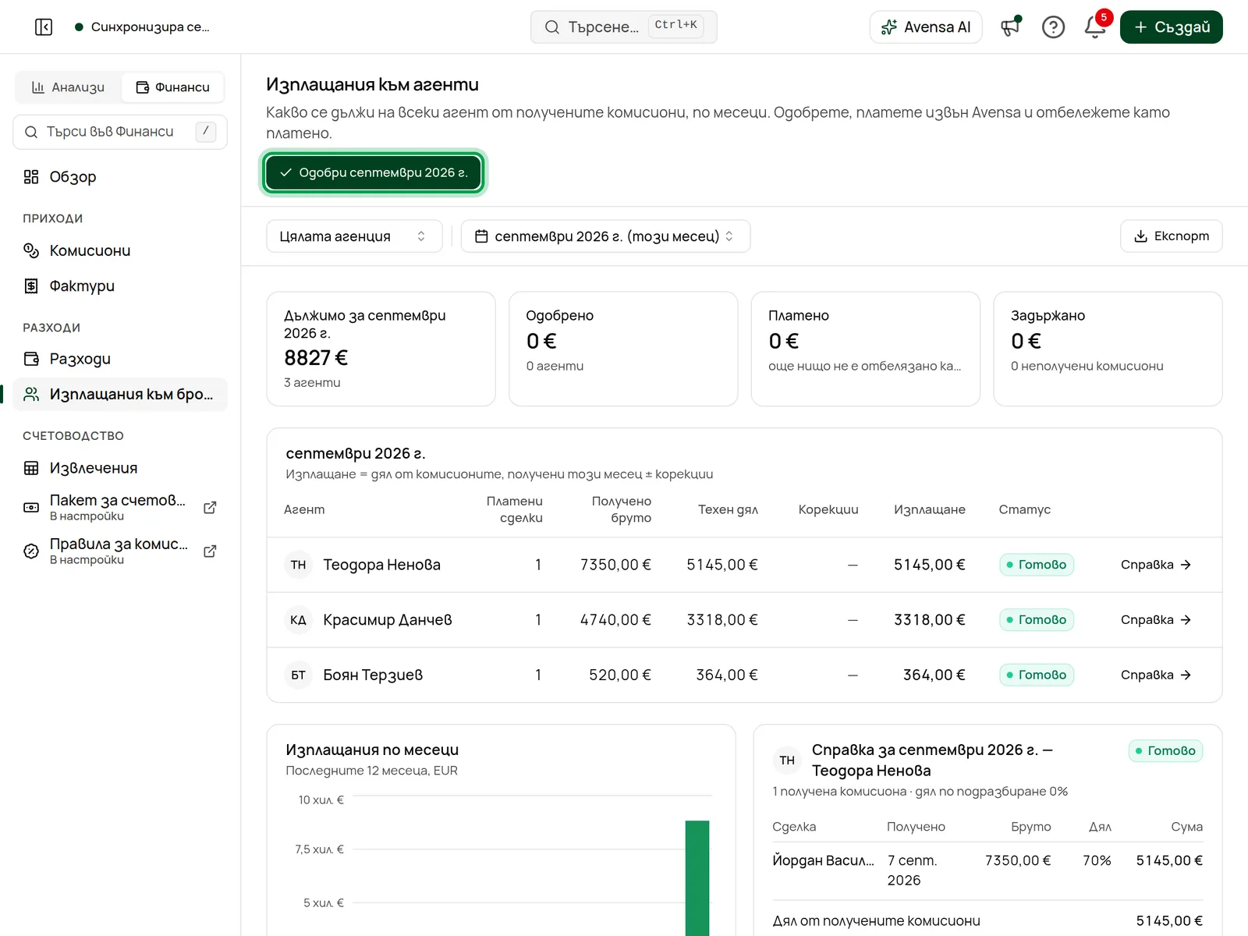Viewport: 1248px width, 936px height.
Task: Export data with the Експорт button
Action: [x=1171, y=236]
